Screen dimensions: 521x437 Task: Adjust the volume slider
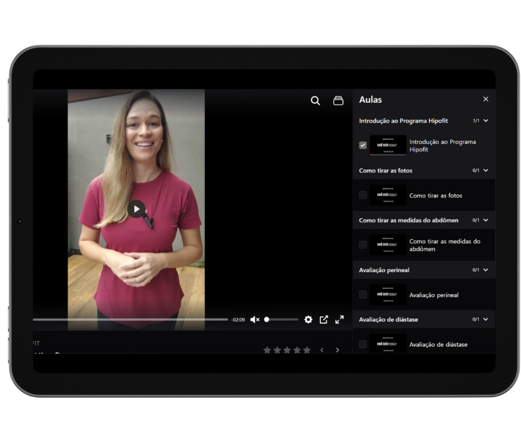(282, 319)
